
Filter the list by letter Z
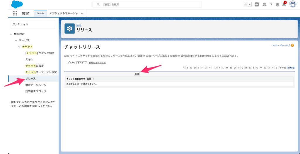(277, 68)
